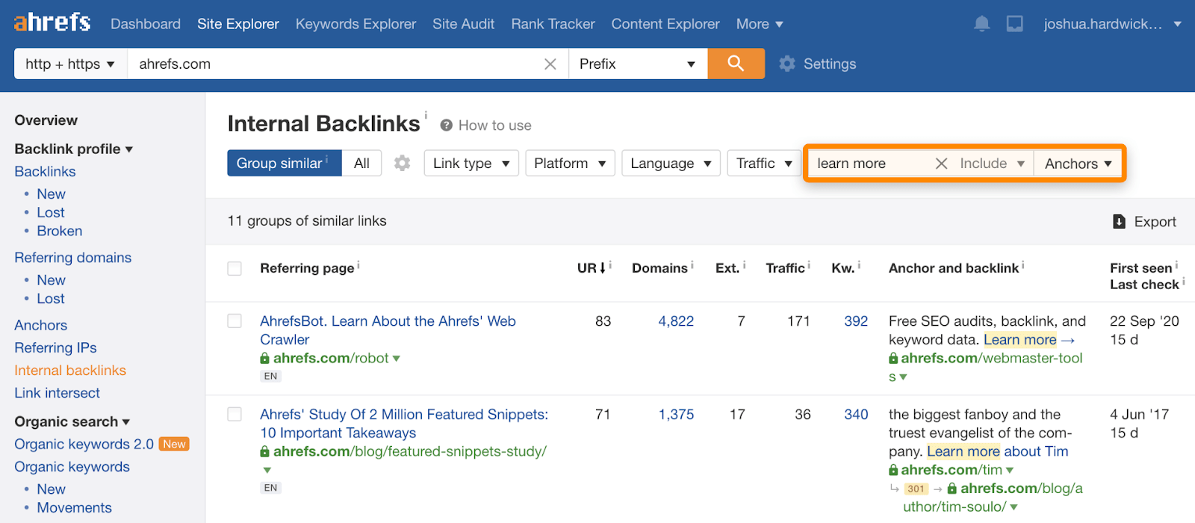Tick the select-all checkbox in table header
Image resolution: width=1195 pixels, height=523 pixels.
click(235, 268)
